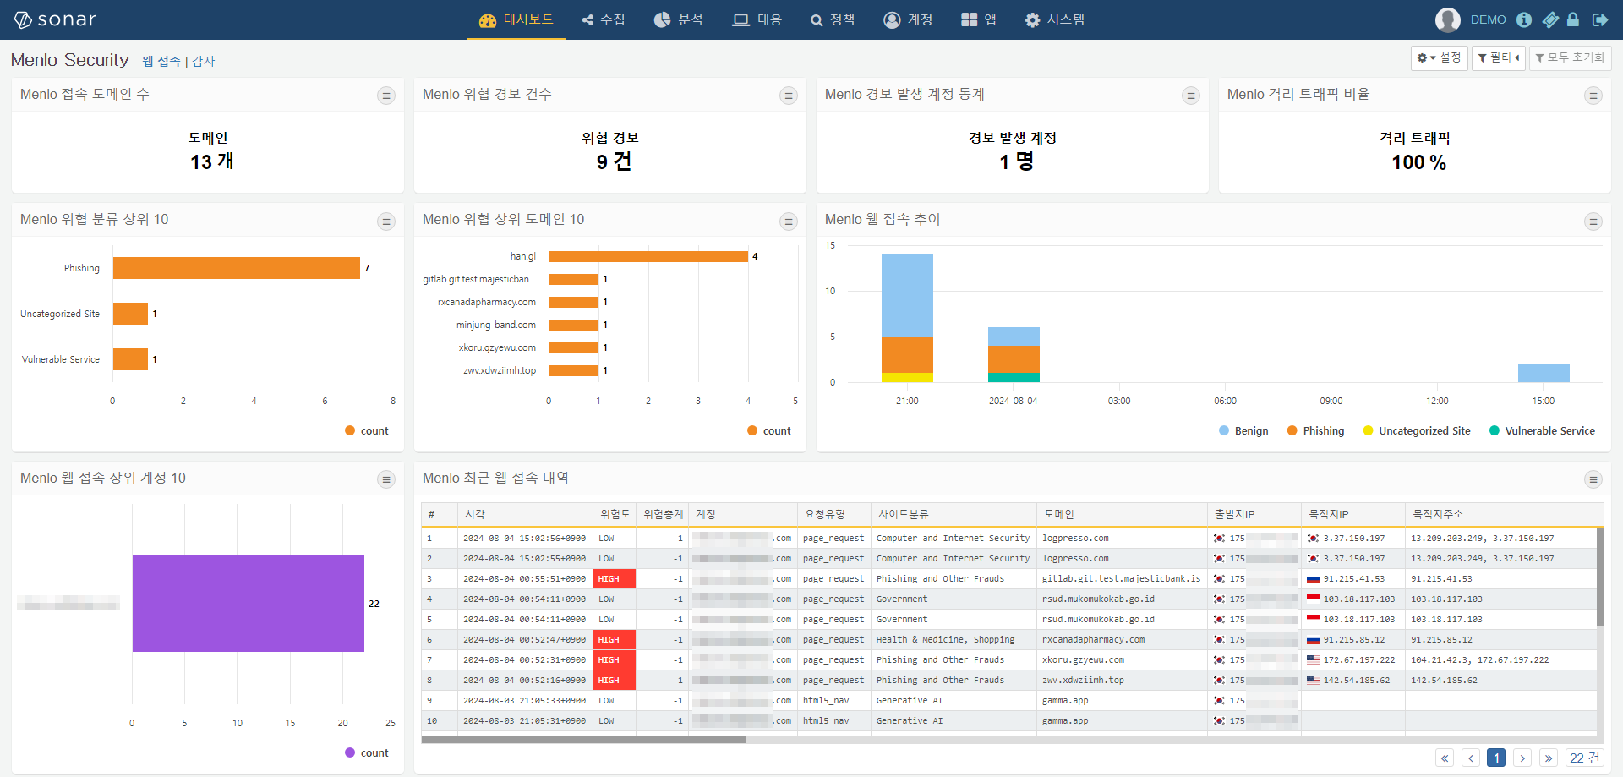Click the logout icon in header

tap(1600, 19)
